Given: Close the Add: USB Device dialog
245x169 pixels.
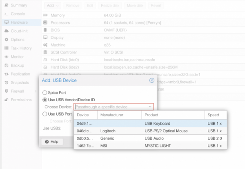Looking at the screenshot, I should (152, 80).
